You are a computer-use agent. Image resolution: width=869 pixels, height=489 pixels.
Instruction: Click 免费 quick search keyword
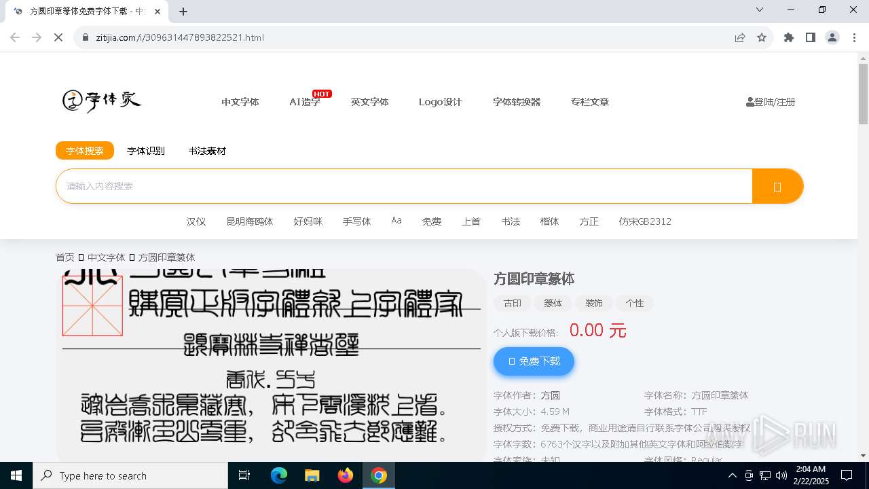click(x=432, y=221)
